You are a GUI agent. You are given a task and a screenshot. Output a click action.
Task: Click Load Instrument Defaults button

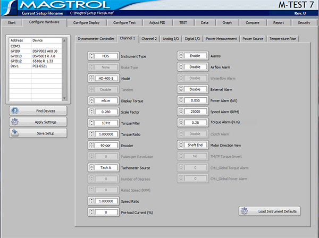[270, 211]
